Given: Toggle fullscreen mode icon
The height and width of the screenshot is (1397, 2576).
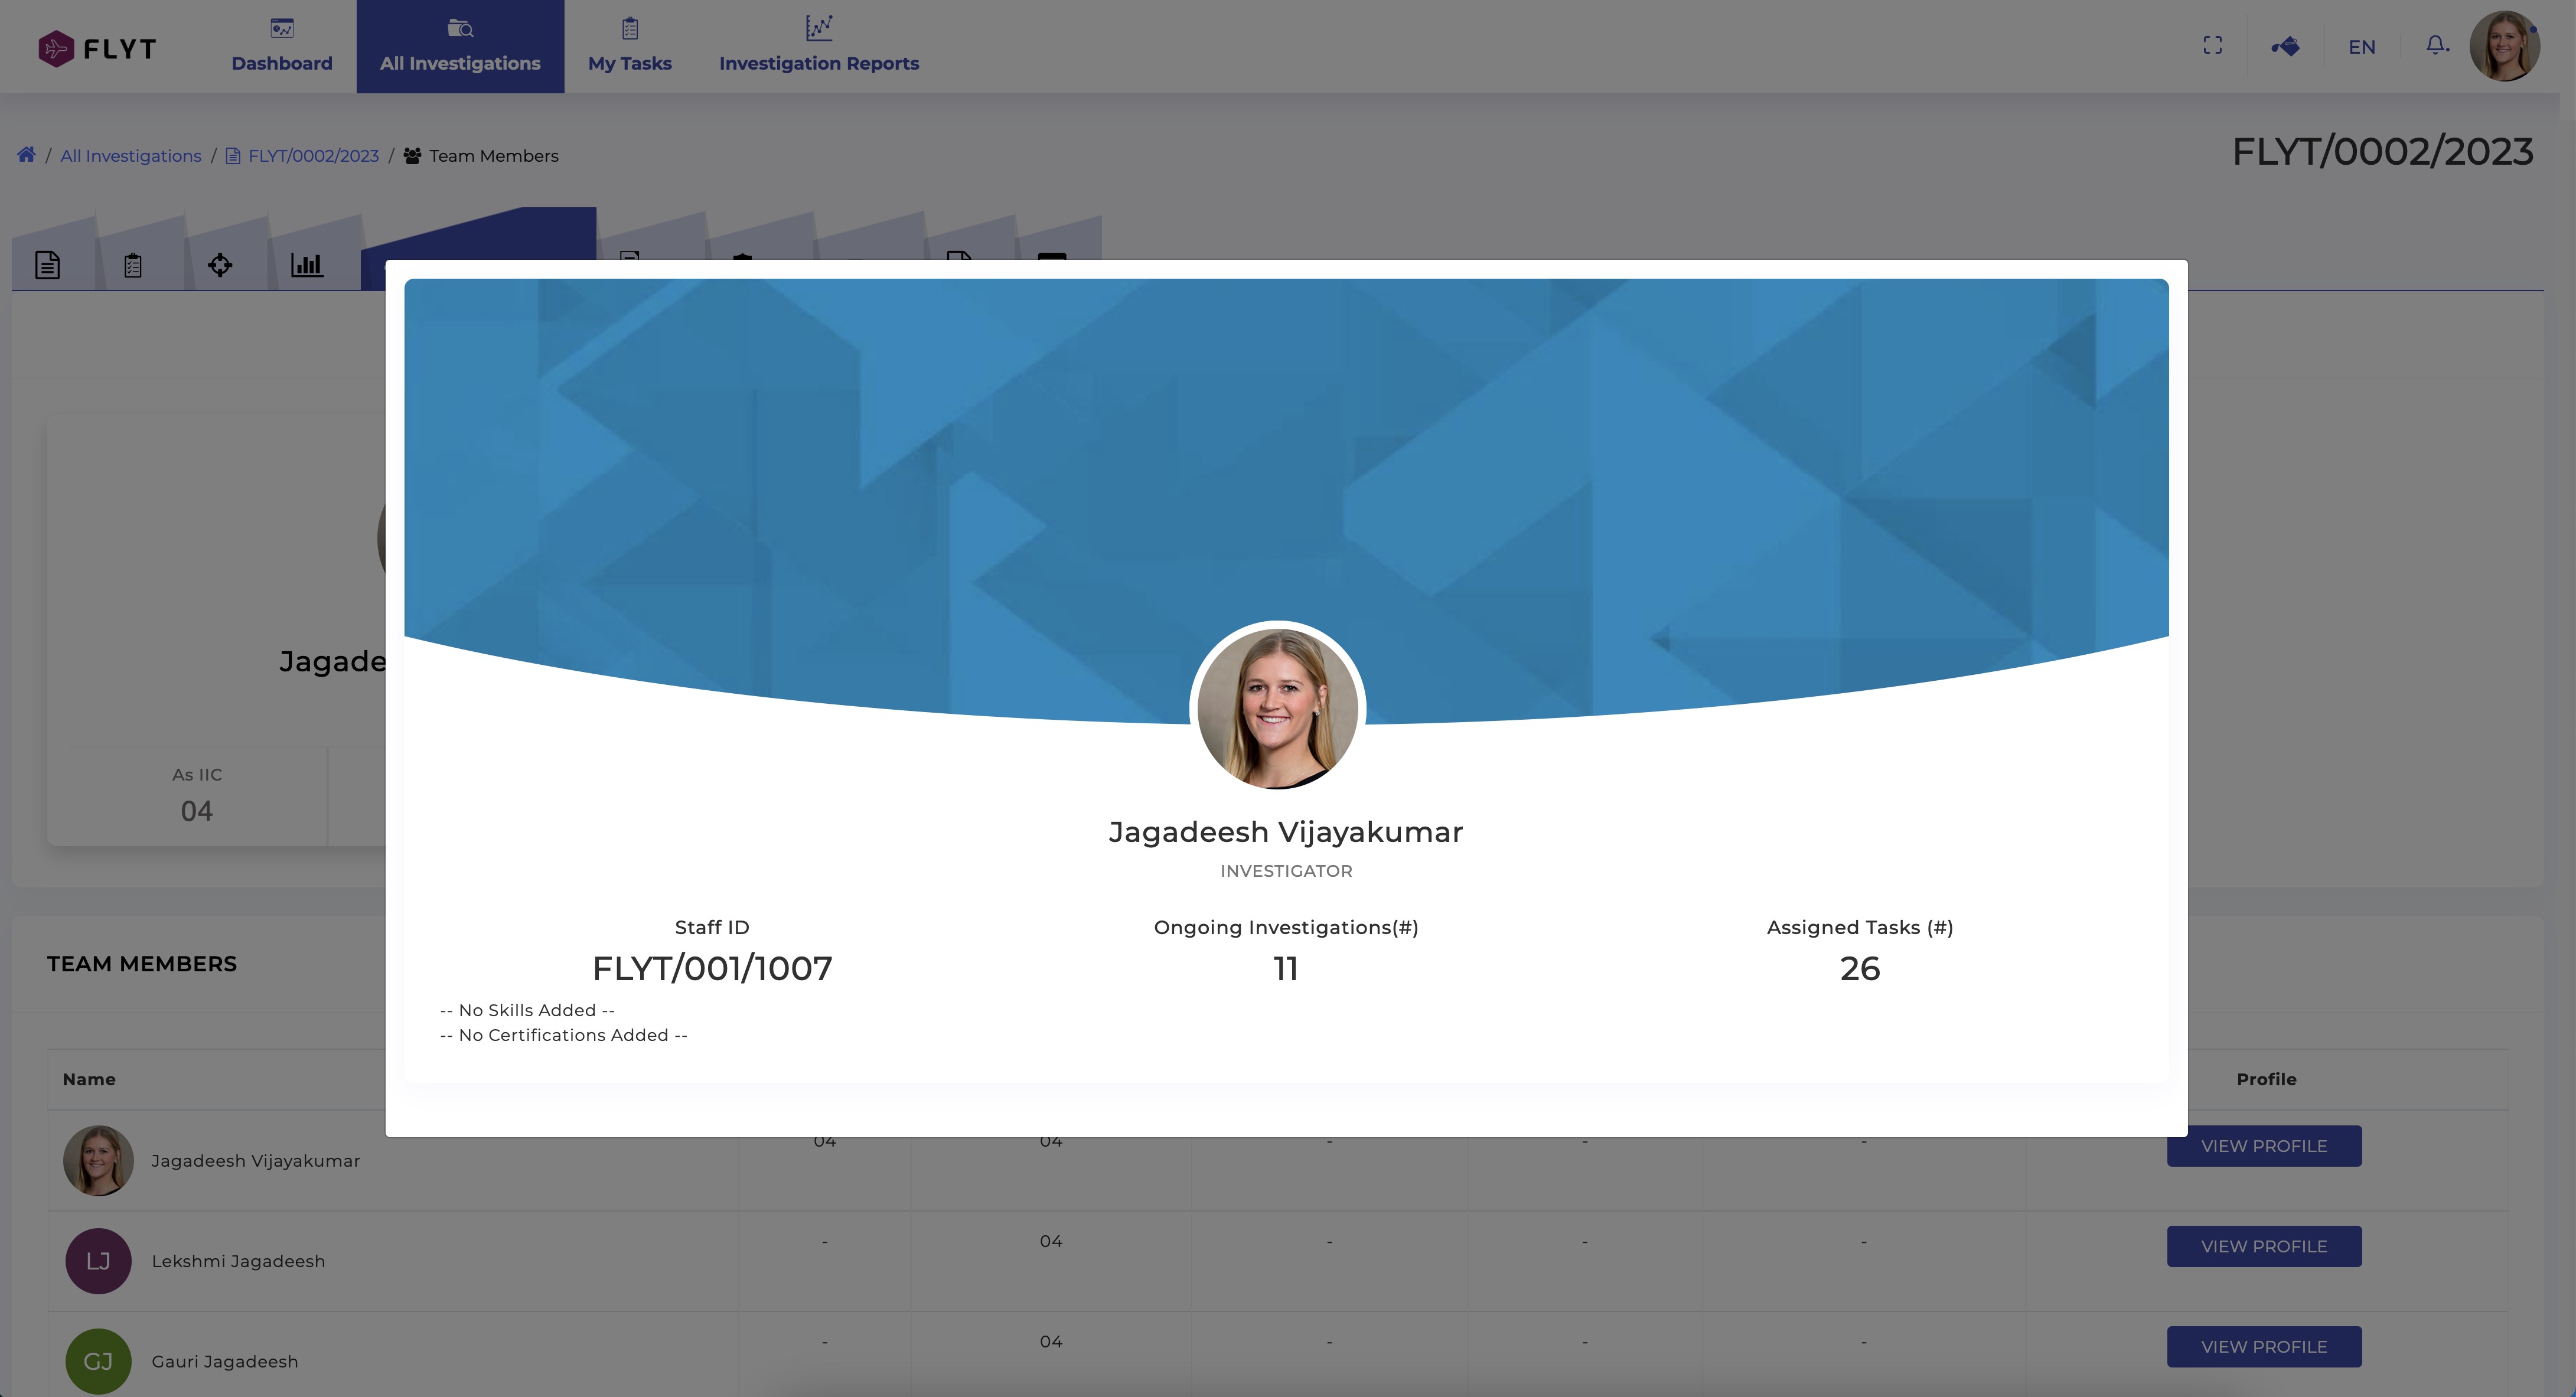Looking at the screenshot, I should pyautogui.click(x=2212, y=46).
